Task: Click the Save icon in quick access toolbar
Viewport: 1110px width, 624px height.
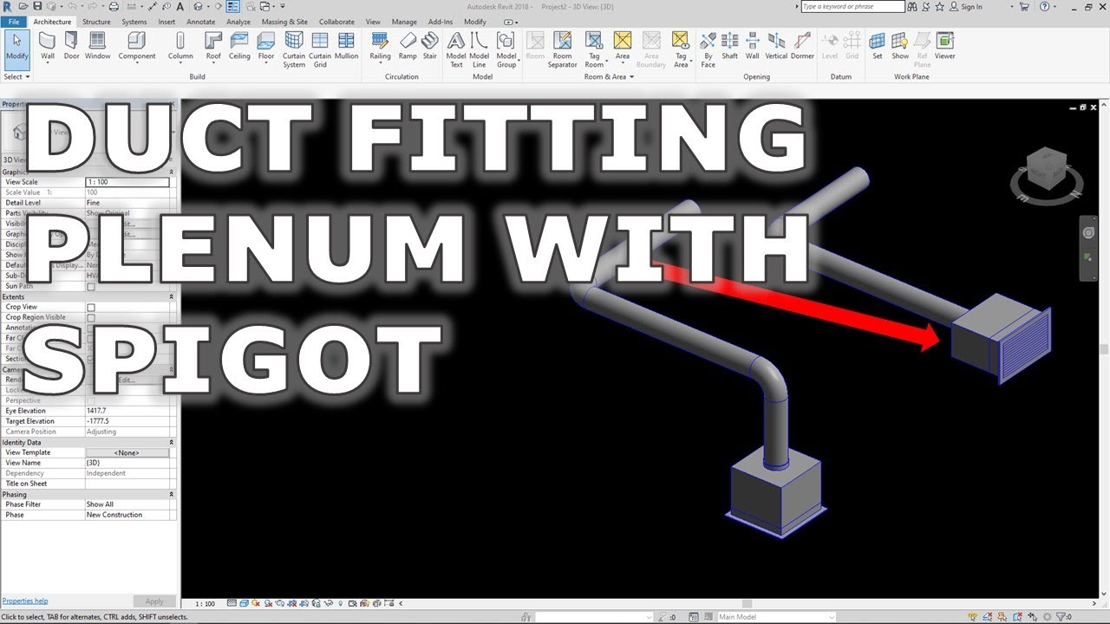Action: click(x=37, y=7)
